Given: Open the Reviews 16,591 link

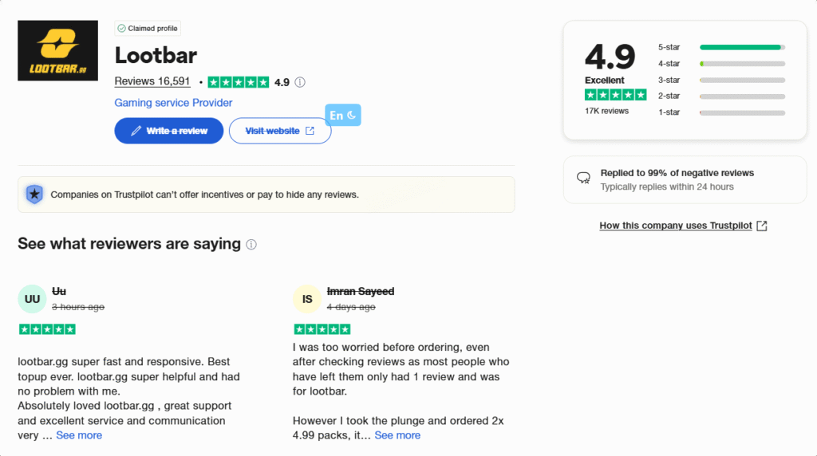Looking at the screenshot, I should coord(152,82).
